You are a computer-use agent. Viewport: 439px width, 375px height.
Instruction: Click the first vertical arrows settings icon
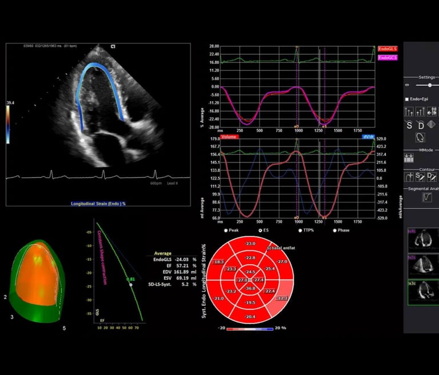click(409, 111)
